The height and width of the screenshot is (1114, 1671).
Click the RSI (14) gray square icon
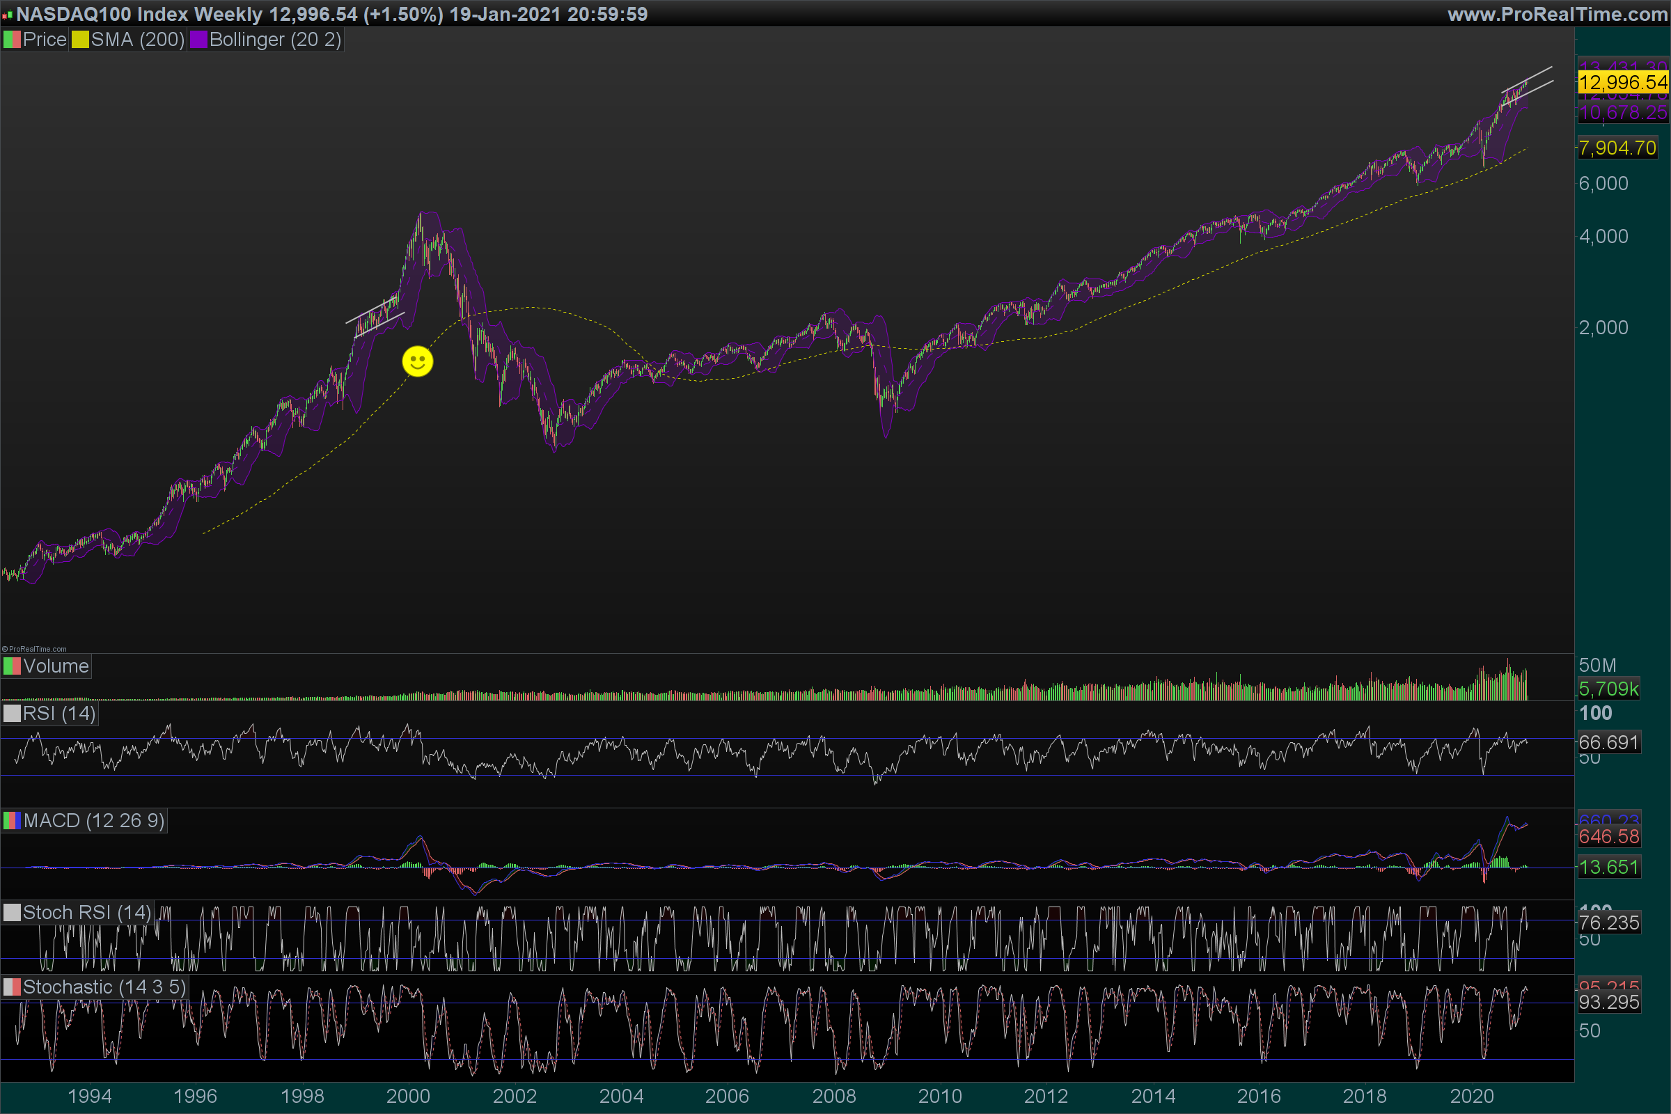pos(11,713)
